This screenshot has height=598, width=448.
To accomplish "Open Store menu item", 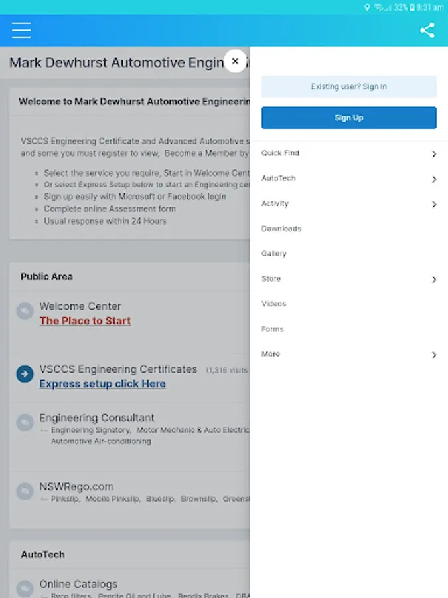I will pos(271,279).
